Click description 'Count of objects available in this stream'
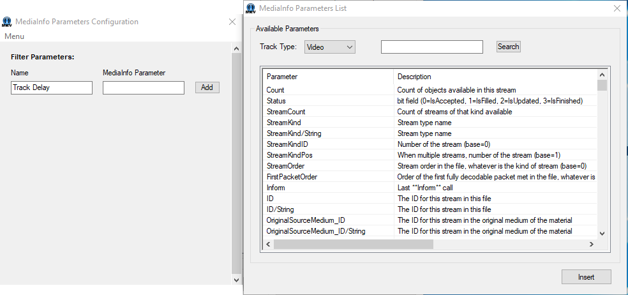Image resolution: width=628 pixels, height=295 pixels. [x=456, y=90]
